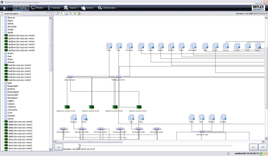The height and width of the screenshot is (156, 268).
Task: Click the diagram horizontal scrollbar
Action: (89, 142)
